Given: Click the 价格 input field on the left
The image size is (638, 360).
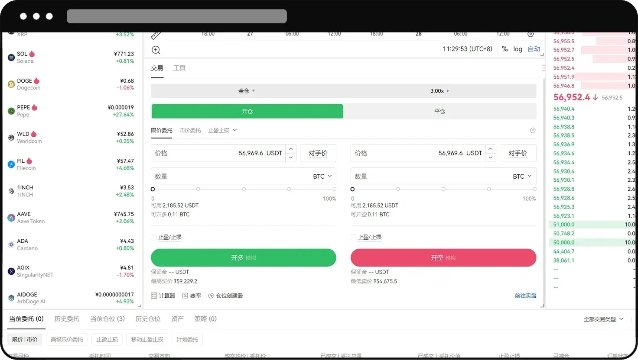Looking at the screenshot, I should coord(217,153).
